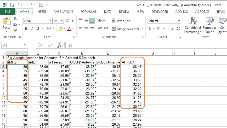This screenshot has width=227, height=128.
Task: Open the Arial font name dropdown
Action: [50, 21]
